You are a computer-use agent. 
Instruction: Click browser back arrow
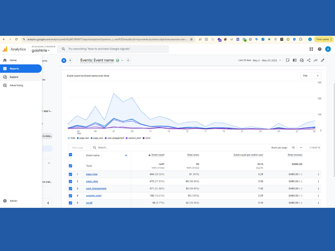(4, 39)
